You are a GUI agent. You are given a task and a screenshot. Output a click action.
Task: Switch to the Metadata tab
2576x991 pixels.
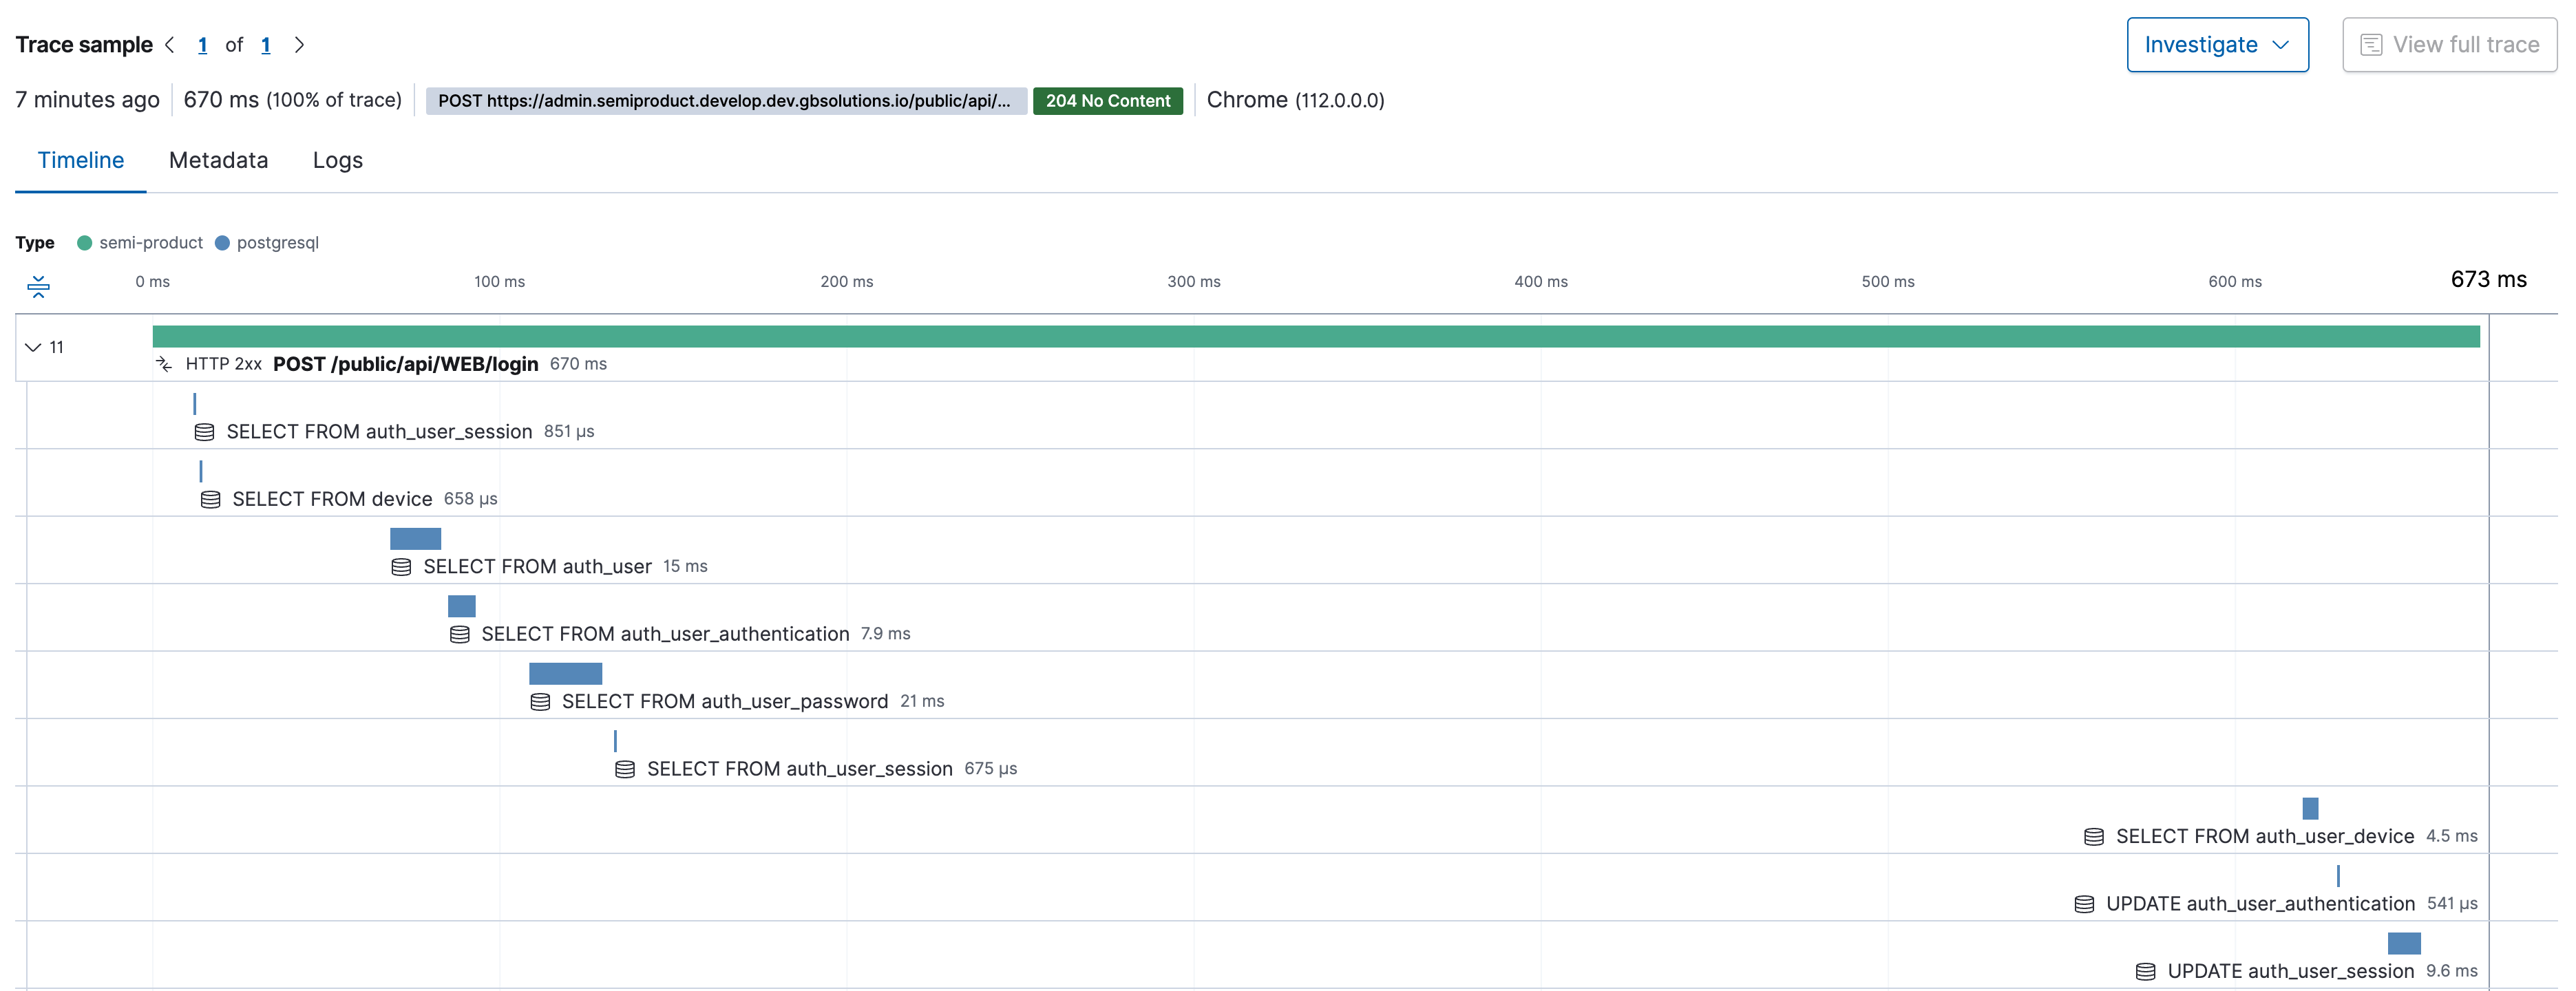coord(218,160)
